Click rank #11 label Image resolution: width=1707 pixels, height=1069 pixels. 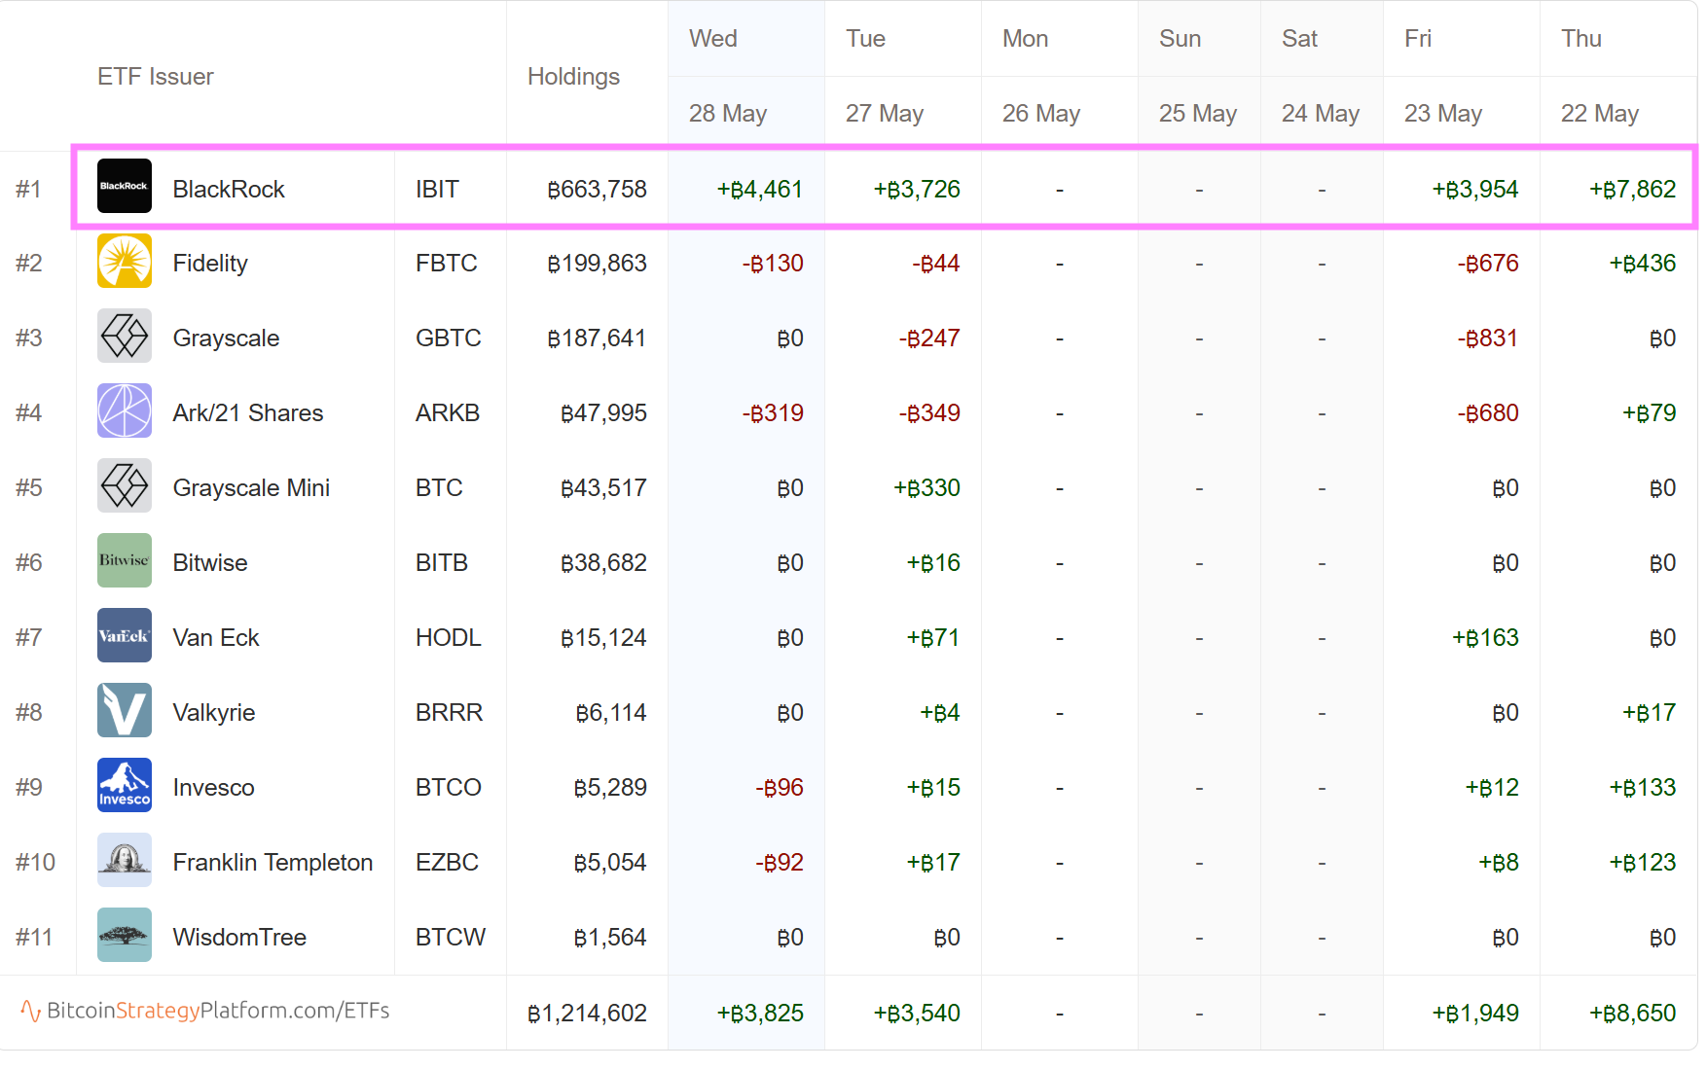pyautogui.click(x=34, y=938)
